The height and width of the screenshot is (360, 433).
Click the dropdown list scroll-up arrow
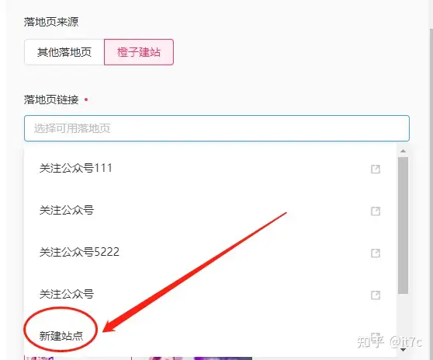(x=403, y=151)
